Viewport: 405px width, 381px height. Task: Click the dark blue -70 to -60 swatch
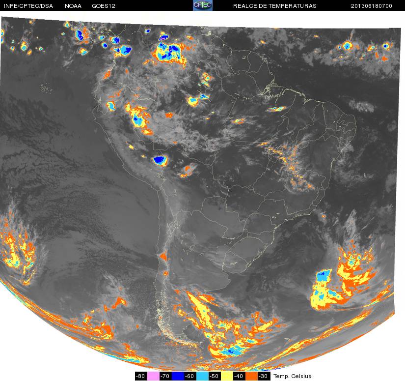pyautogui.click(x=178, y=376)
